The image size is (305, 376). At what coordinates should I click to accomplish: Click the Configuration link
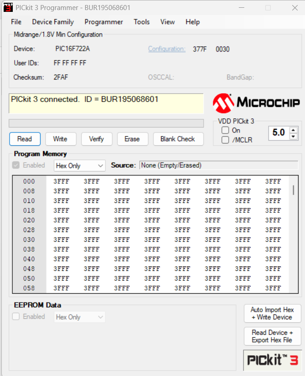coord(167,49)
